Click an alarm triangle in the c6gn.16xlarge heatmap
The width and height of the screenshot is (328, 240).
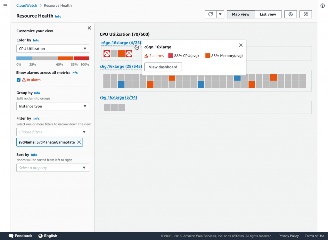click(107, 53)
